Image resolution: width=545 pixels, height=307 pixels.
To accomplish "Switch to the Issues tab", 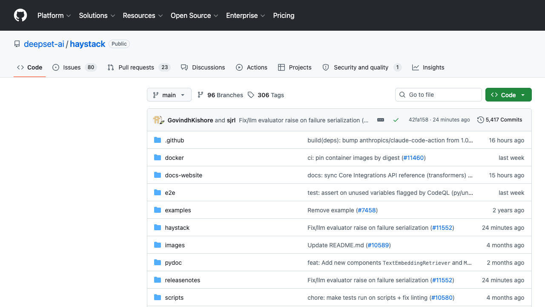I will (75, 67).
